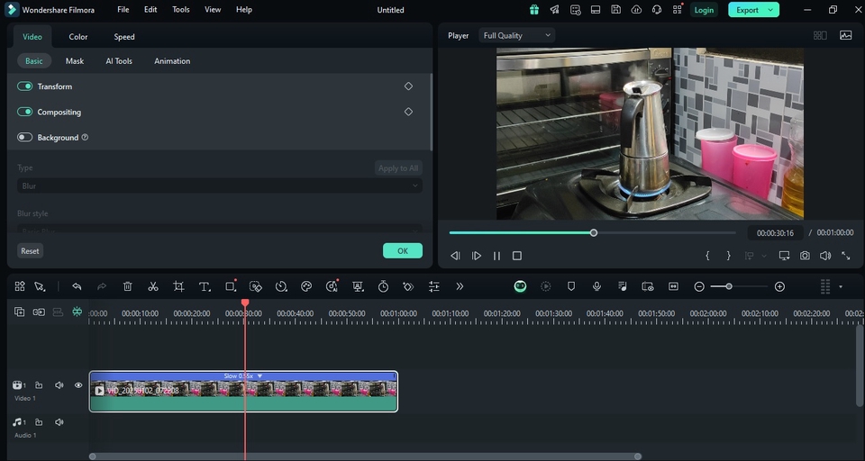Click the timeline zoom slider

pos(729,286)
